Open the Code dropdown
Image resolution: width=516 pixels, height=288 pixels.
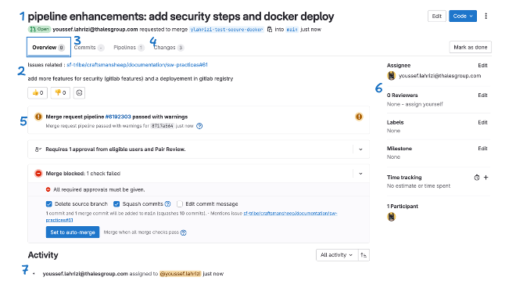point(463,16)
